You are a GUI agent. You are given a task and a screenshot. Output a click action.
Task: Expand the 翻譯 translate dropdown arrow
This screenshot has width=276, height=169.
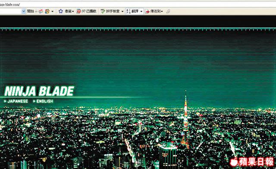(141, 12)
